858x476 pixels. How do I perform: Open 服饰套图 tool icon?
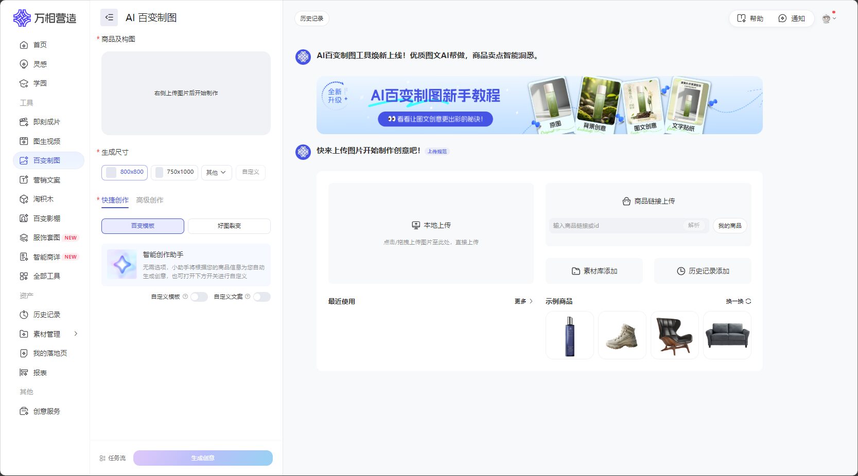(24, 238)
